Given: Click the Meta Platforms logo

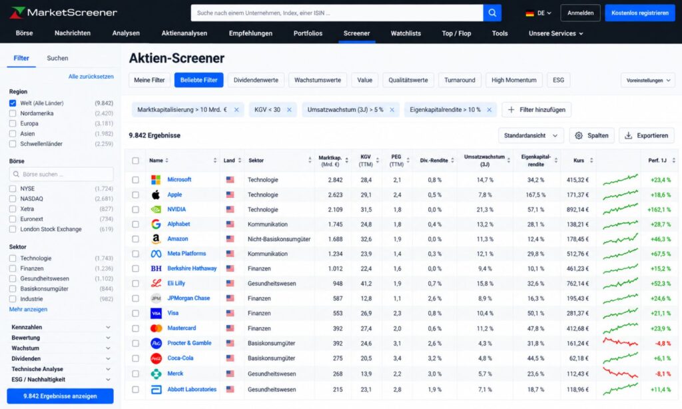Looking at the screenshot, I should 156,254.
